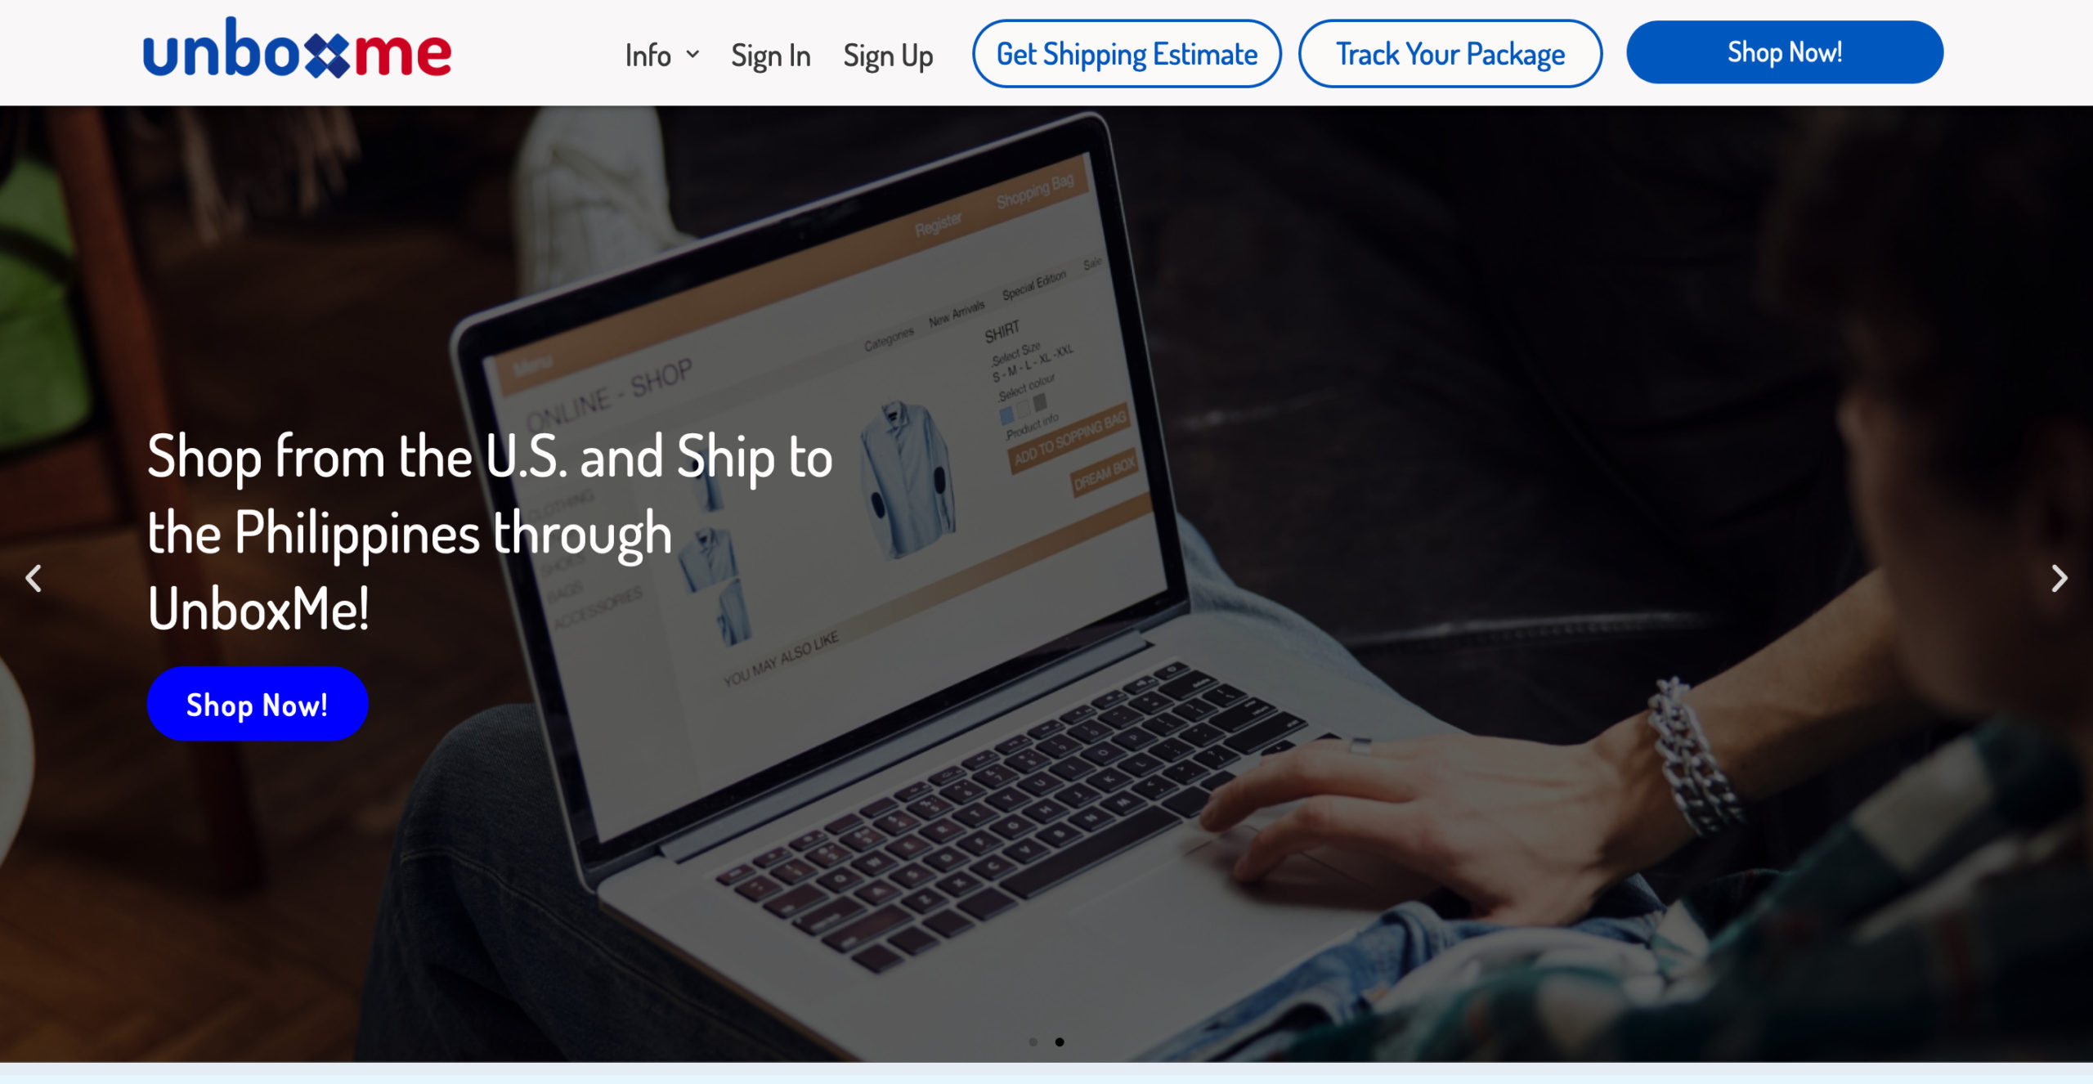This screenshot has width=2093, height=1084.
Task: Select the first carousel dot indicator
Action: [1033, 1041]
